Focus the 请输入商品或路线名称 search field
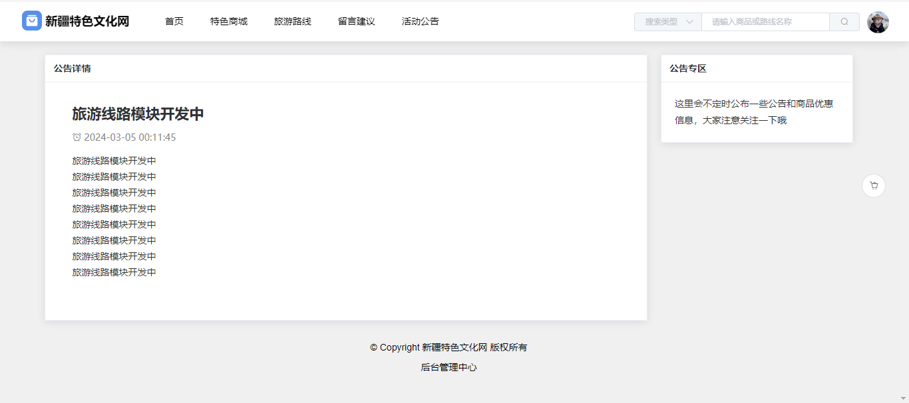 point(765,22)
